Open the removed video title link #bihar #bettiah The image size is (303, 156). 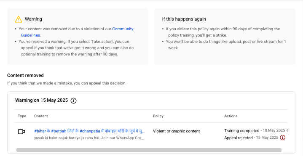coord(89,131)
